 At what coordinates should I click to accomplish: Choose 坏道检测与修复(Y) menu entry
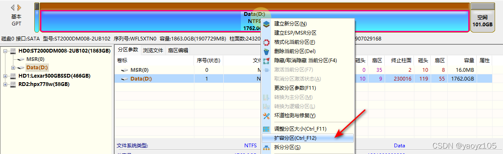pyautogui.click(x=307, y=116)
